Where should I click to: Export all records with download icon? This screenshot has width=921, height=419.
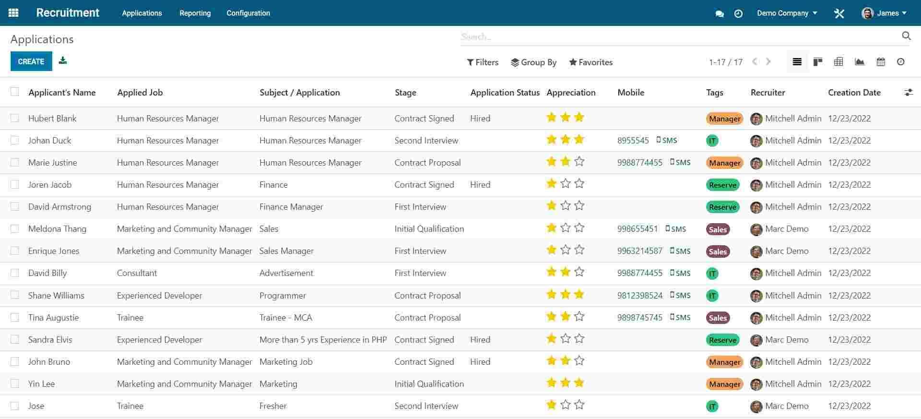pyautogui.click(x=63, y=60)
